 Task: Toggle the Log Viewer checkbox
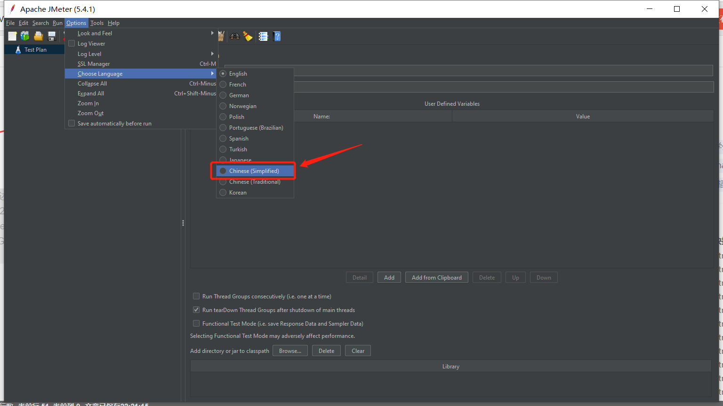[72, 43]
